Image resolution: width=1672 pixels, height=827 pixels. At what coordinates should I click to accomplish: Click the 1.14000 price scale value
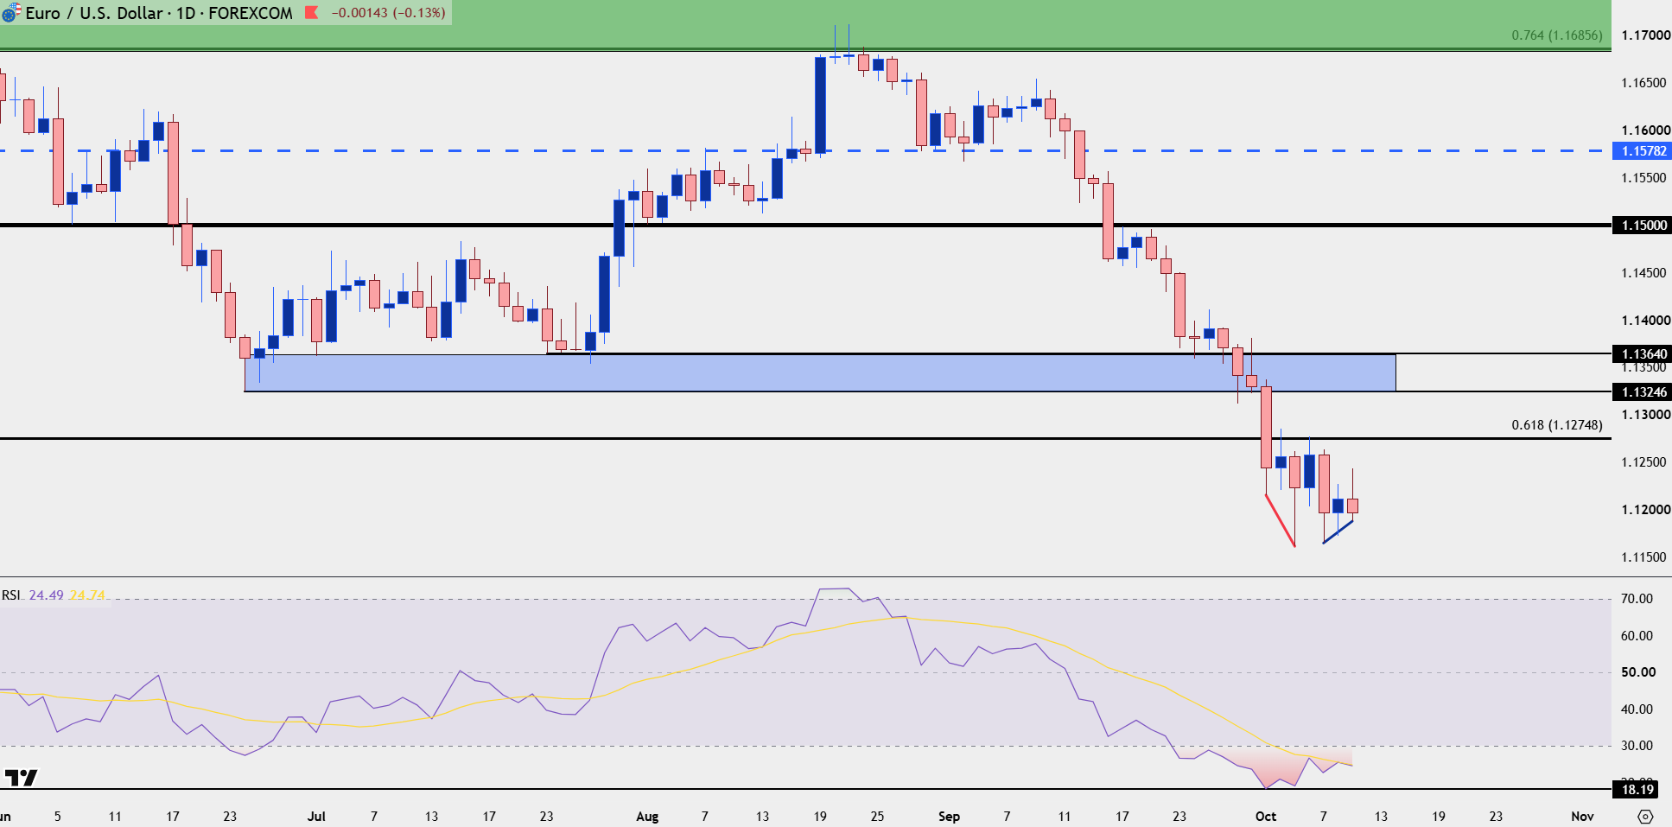pos(1645,321)
